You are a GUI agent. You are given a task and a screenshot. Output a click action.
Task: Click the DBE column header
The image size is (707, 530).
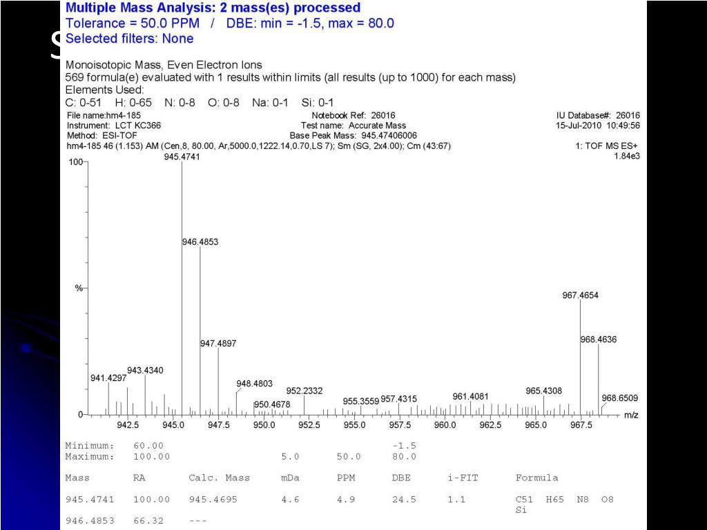(x=401, y=478)
